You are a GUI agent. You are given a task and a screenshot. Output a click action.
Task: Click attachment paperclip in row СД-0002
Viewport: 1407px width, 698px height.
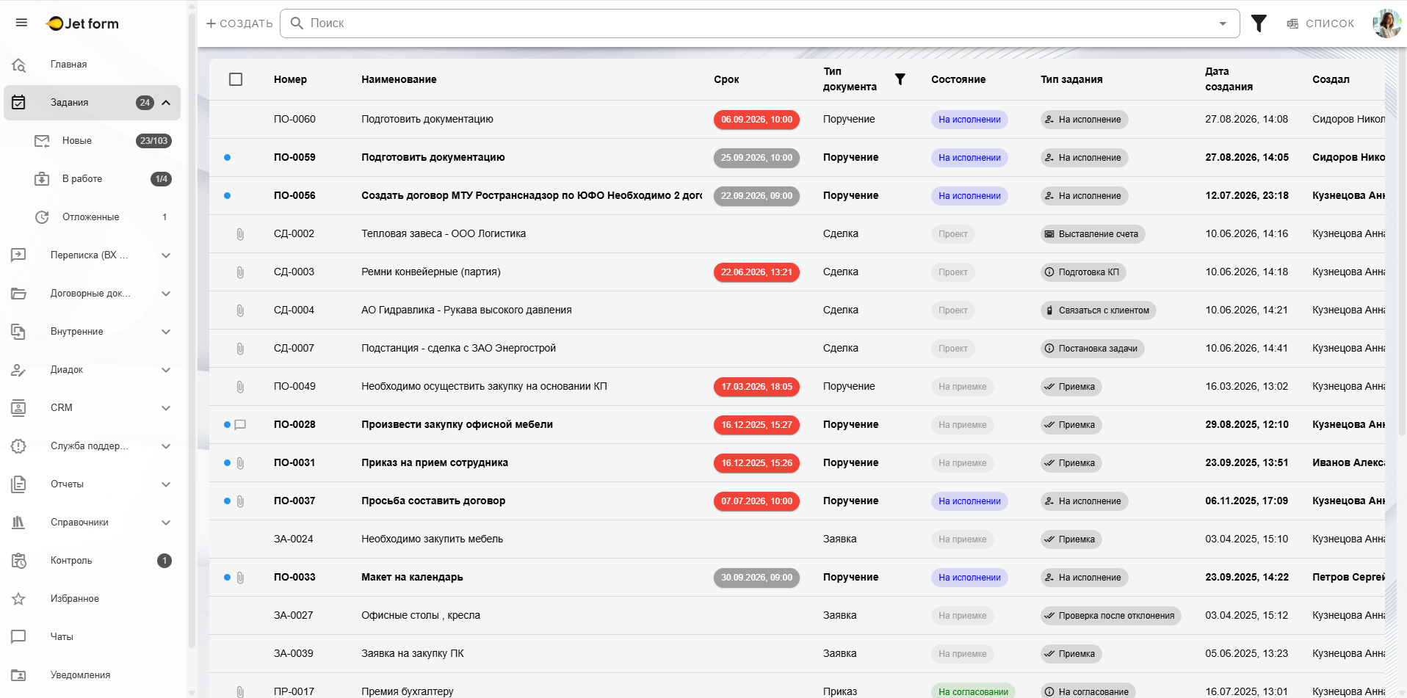(240, 234)
